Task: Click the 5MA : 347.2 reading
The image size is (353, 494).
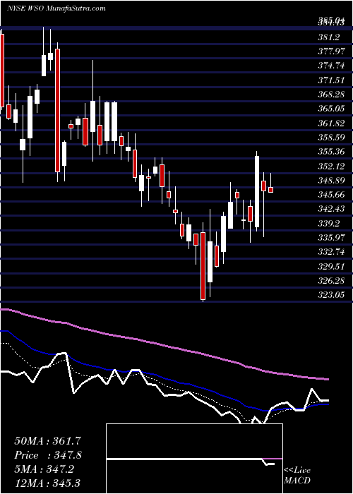Action: tap(44, 469)
